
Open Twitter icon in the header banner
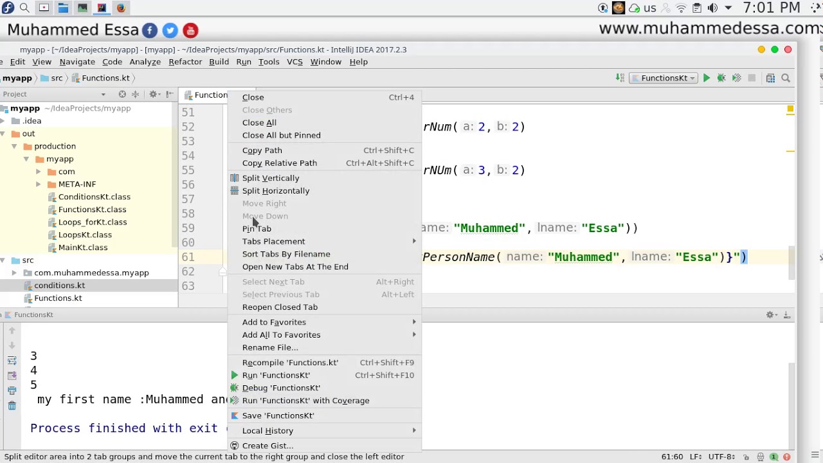[170, 30]
